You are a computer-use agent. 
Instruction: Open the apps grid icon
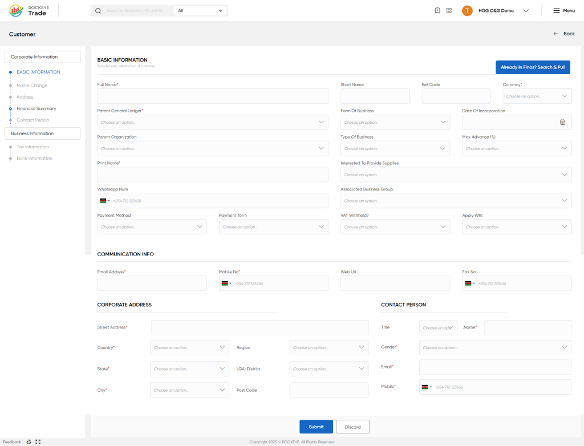point(449,11)
